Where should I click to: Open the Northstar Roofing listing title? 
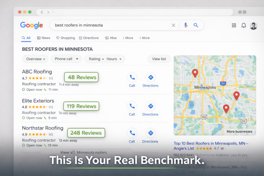point(43,128)
